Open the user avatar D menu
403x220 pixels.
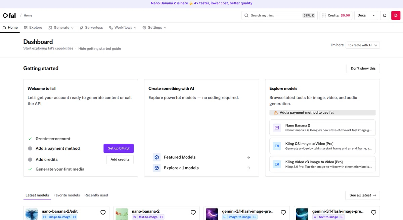(x=396, y=15)
